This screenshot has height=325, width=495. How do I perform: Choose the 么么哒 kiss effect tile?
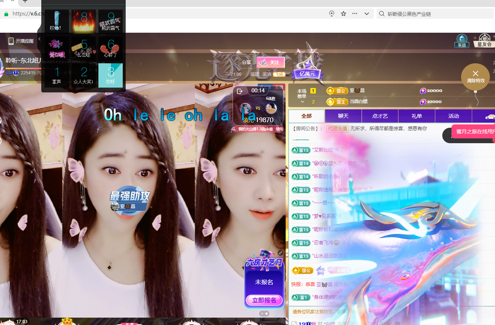point(84,48)
